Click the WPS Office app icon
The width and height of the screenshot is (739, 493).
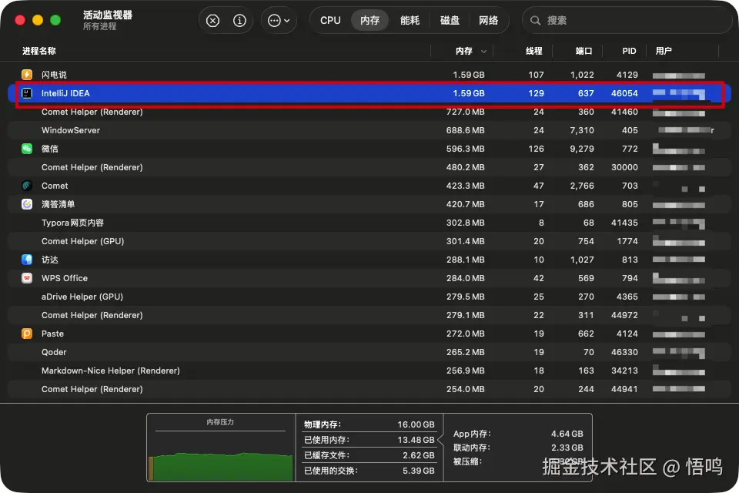pos(27,278)
